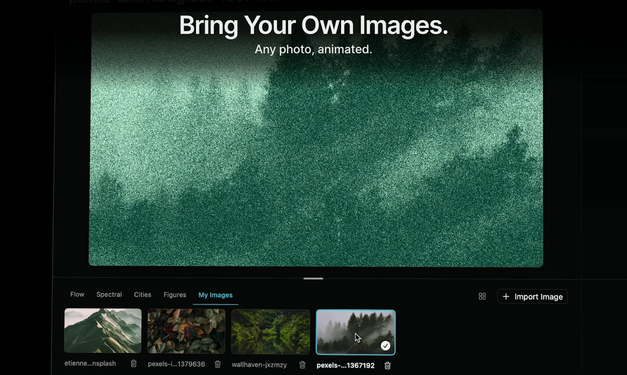Click the Import Image button
Viewport: 627px width, 375px height.
tap(533, 297)
